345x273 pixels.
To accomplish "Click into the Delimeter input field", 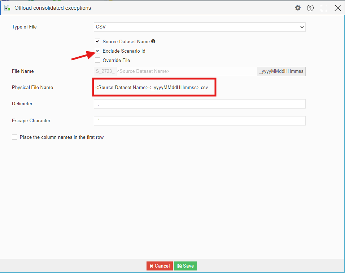I will point(199,104).
